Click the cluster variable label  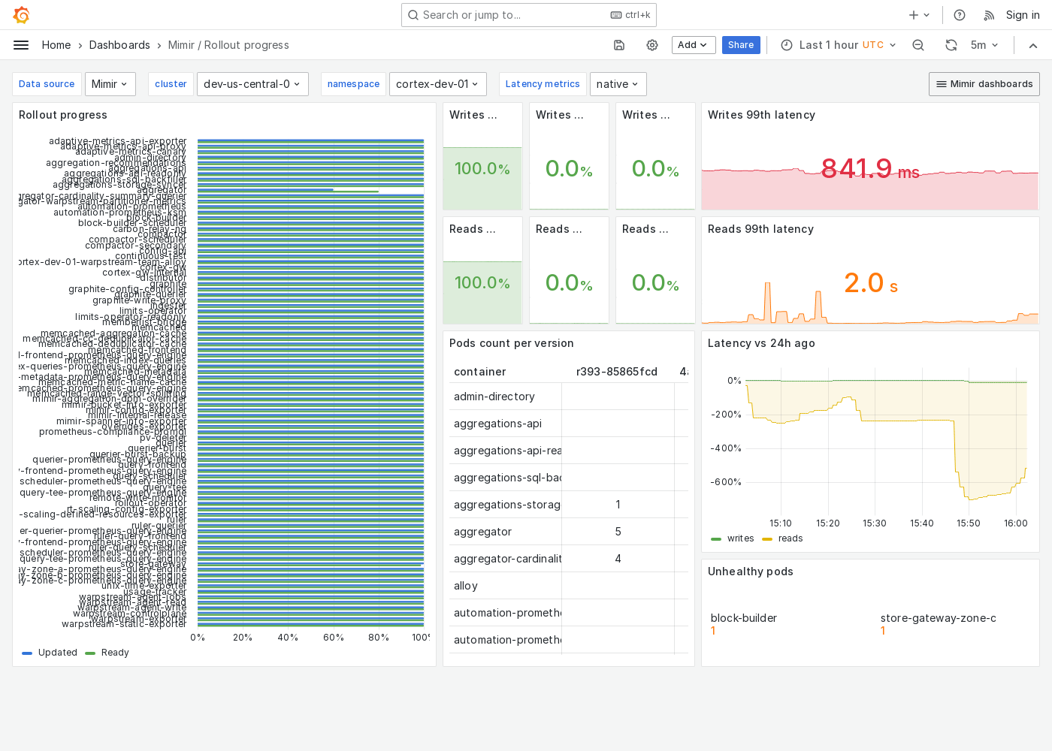[171, 84]
